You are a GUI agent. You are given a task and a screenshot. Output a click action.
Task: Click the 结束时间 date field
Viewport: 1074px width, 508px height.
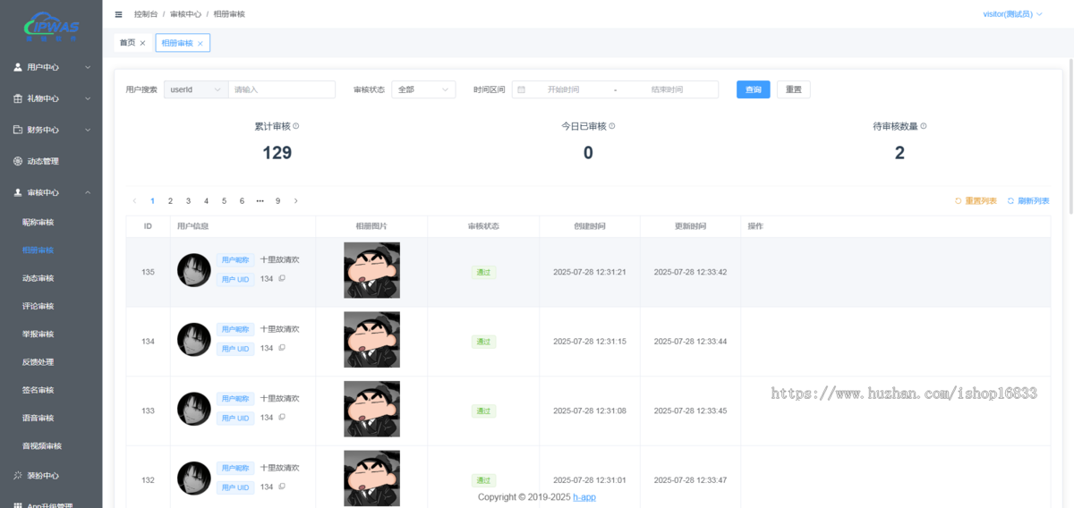click(x=667, y=89)
